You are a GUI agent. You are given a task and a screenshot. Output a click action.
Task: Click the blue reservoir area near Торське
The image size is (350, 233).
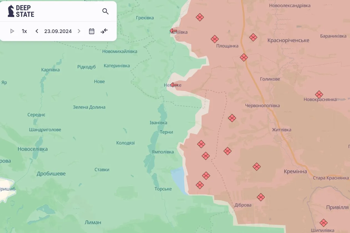pyautogui.click(x=178, y=179)
